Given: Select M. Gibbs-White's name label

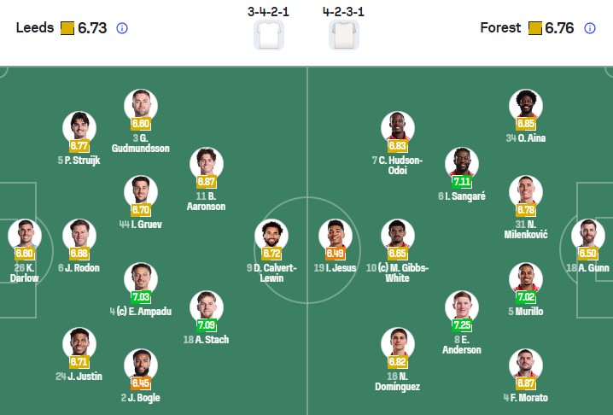Looking at the screenshot, I should (x=398, y=272).
